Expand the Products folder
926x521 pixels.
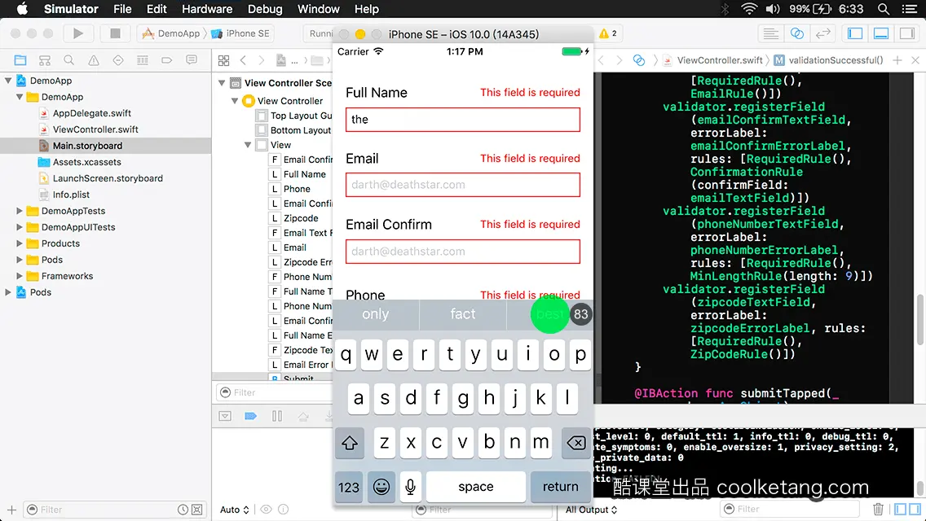20,243
